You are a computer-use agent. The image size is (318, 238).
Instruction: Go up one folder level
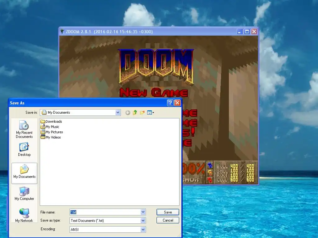(135, 112)
